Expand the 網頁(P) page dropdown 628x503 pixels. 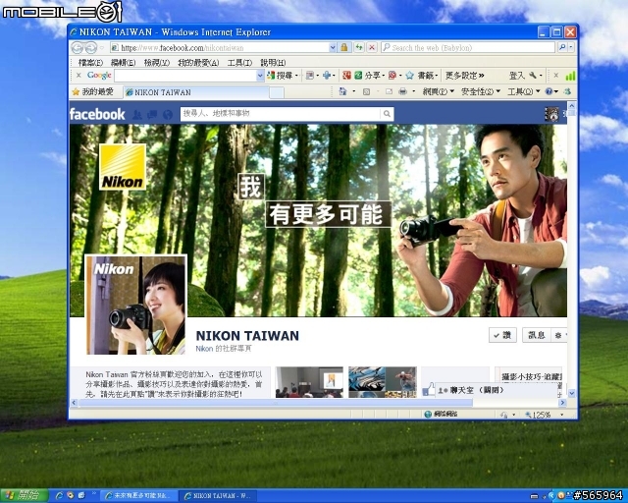click(x=451, y=91)
